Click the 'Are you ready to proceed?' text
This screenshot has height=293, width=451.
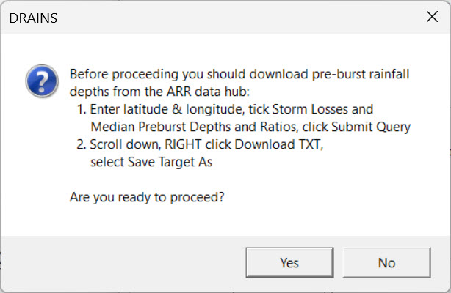point(147,197)
